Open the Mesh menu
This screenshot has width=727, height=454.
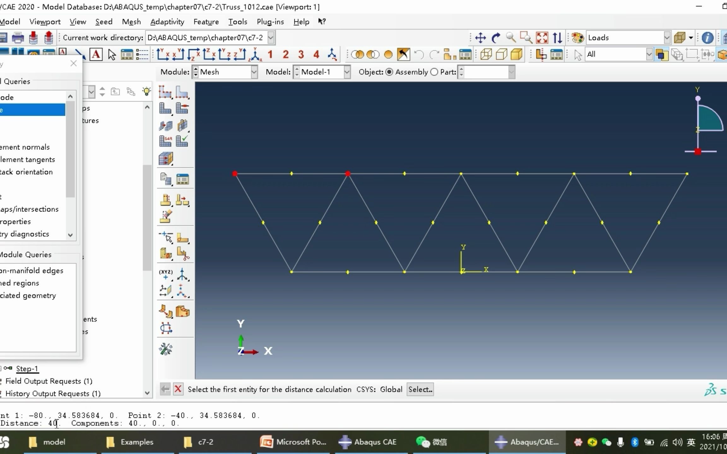[x=131, y=22]
